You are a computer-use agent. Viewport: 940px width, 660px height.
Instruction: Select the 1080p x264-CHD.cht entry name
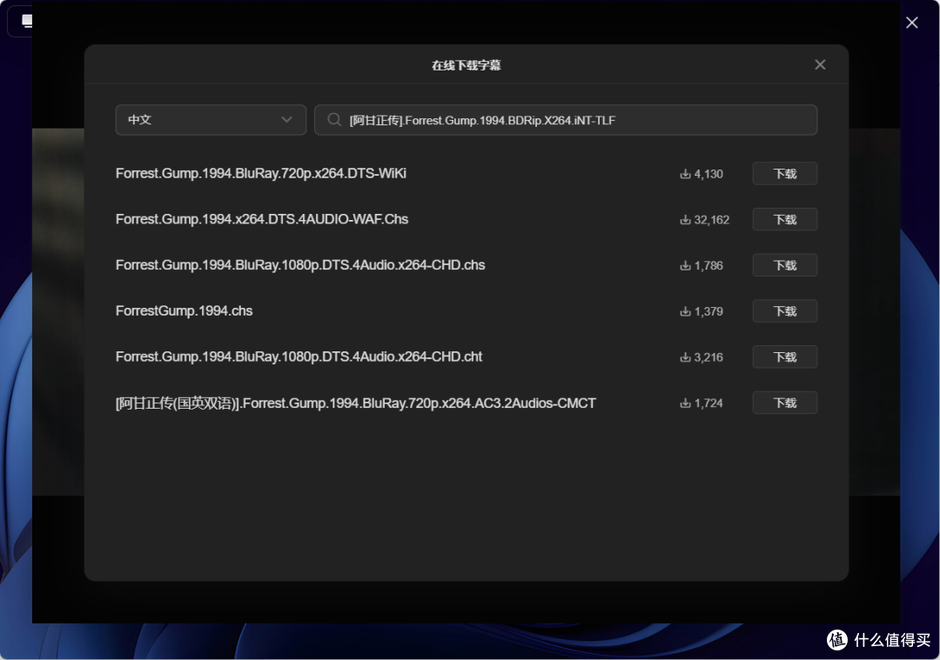[299, 357]
